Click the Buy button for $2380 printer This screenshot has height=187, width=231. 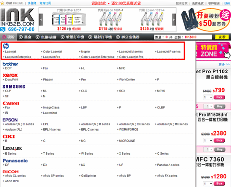219,140
